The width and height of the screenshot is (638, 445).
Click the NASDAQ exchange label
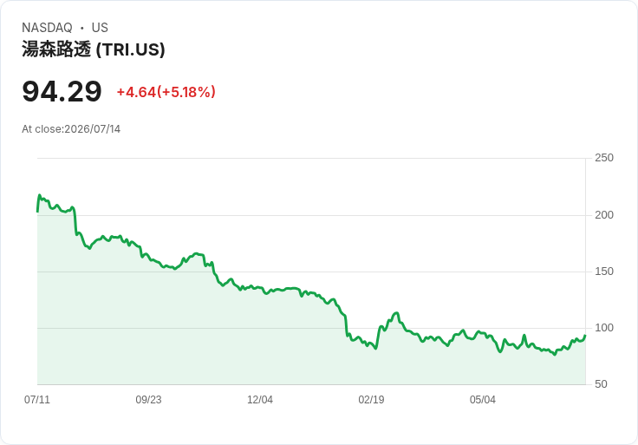(47, 28)
